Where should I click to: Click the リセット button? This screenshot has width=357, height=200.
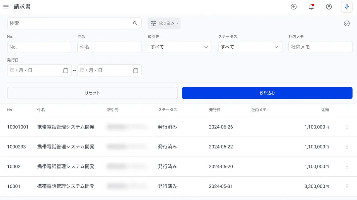tap(92, 93)
